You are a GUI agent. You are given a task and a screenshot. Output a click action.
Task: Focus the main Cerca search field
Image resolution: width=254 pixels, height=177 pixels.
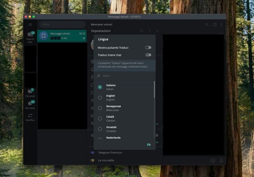[62, 25]
